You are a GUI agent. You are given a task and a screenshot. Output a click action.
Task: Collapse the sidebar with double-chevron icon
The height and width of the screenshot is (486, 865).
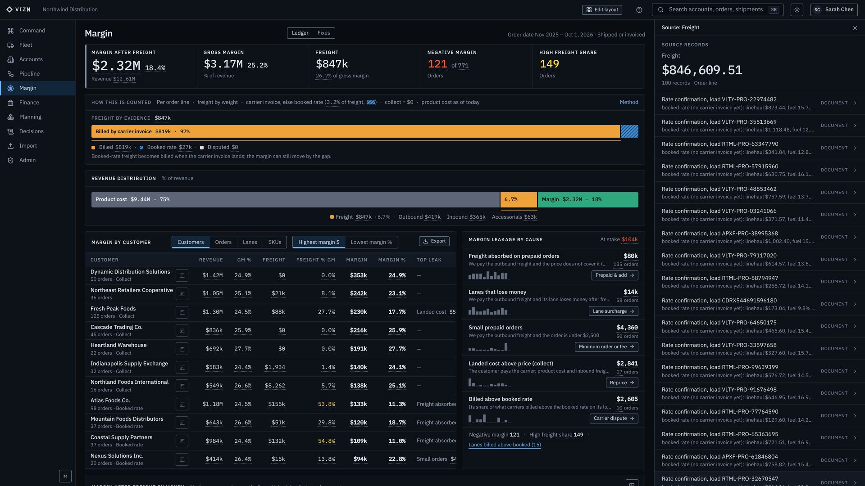click(x=65, y=476)
